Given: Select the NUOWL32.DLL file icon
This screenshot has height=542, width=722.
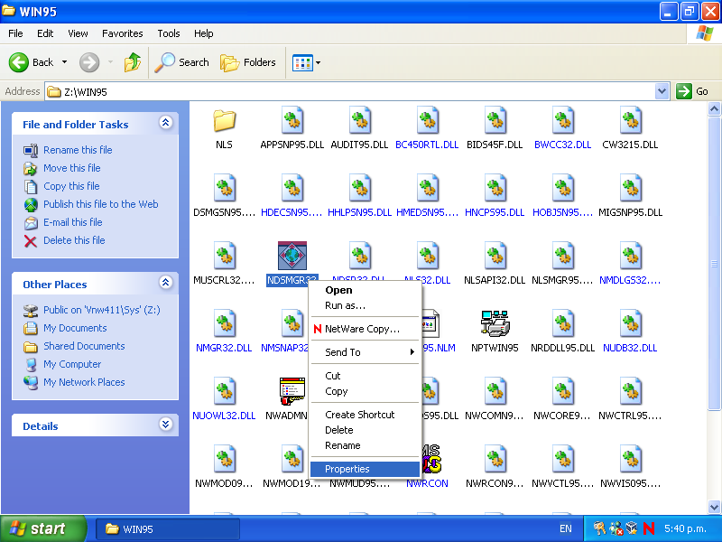Looking at the screenshot, I should pyautogui.click(x=224, y=392).
